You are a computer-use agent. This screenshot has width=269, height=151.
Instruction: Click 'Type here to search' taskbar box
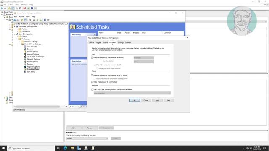click(x=31, y=148)
